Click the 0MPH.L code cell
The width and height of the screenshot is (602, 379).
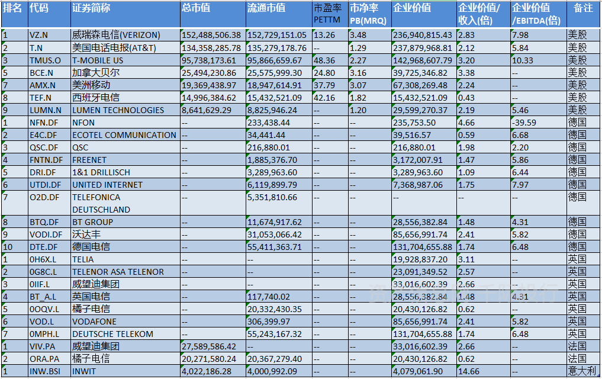[x=50, y=333]
